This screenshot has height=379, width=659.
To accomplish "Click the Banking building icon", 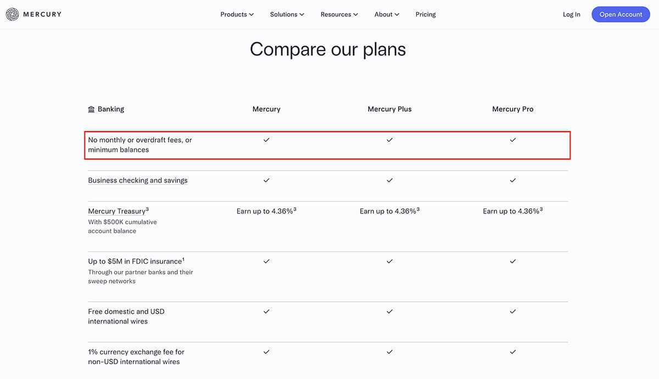I will (91, 109).
